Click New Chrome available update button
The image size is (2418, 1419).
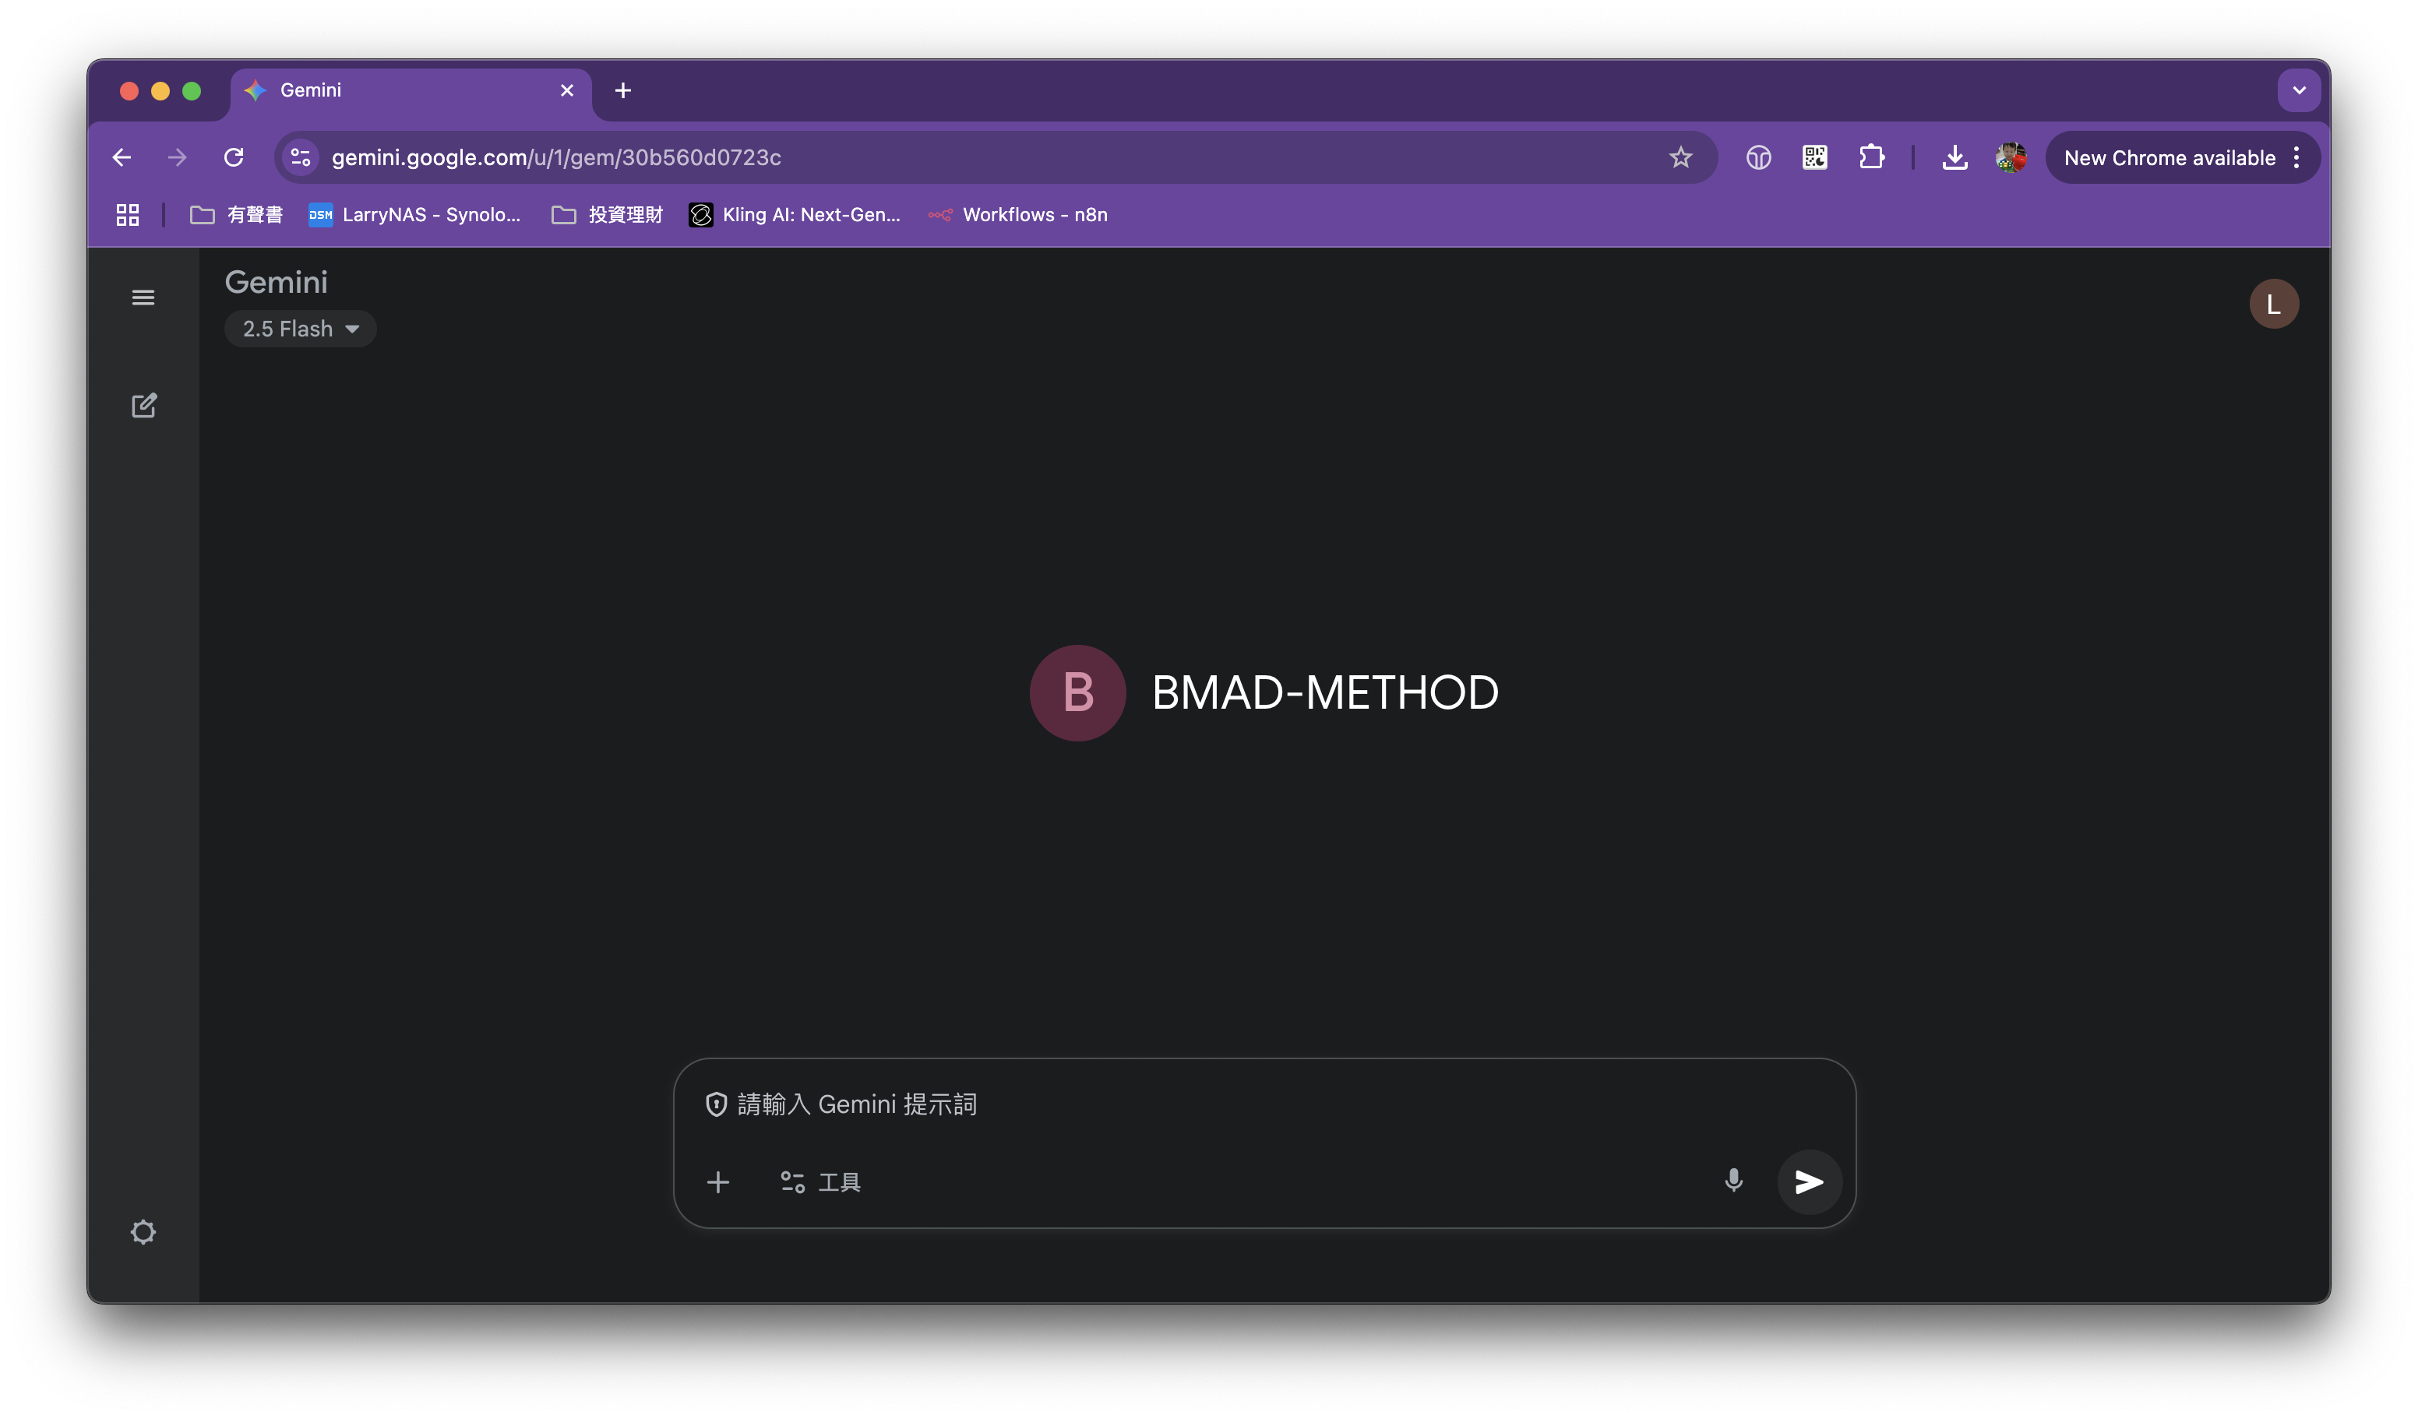2169,158
